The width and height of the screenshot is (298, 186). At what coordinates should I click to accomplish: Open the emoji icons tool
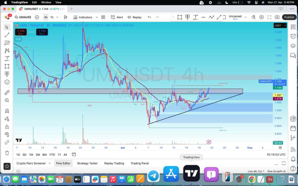pyautogui.click(x=7, y=82)
